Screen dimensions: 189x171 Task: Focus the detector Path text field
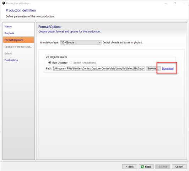coord(99,68)
